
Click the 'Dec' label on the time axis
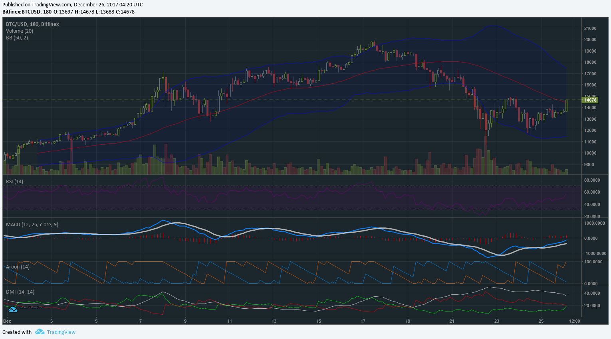point(7,321)
